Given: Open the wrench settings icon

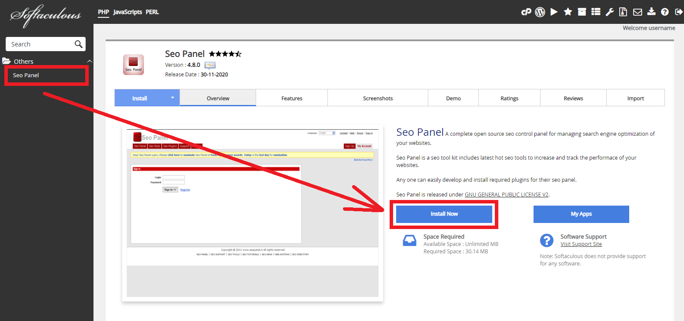Looking at the screenshot, I should (x=610, y=12).
